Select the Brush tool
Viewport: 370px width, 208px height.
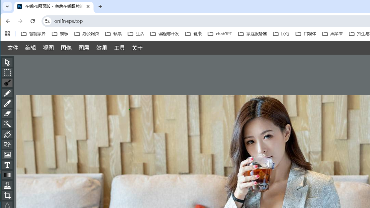point(7,83)
